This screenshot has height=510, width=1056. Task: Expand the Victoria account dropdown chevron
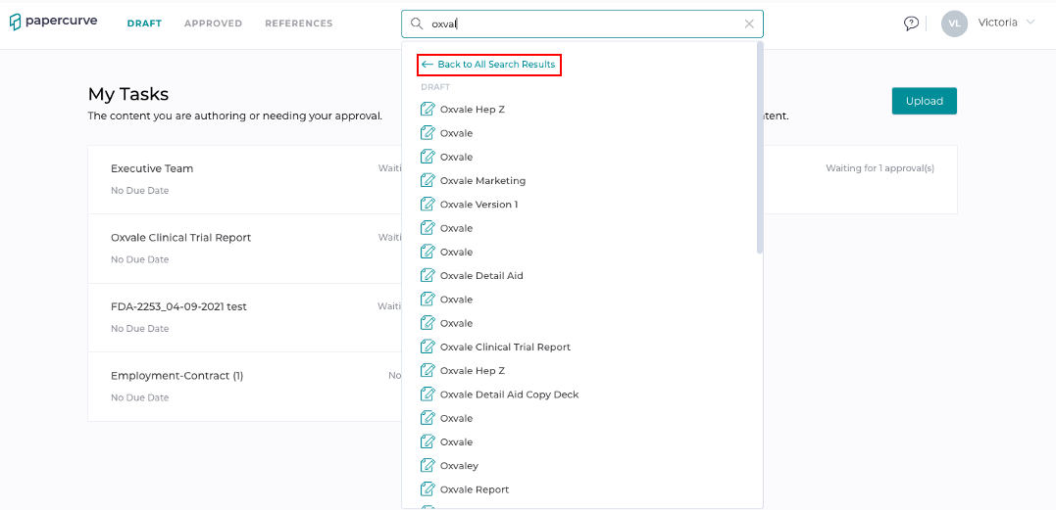[1030, 23]
